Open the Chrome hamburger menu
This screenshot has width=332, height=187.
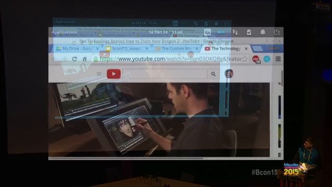[x=278, y=59]
